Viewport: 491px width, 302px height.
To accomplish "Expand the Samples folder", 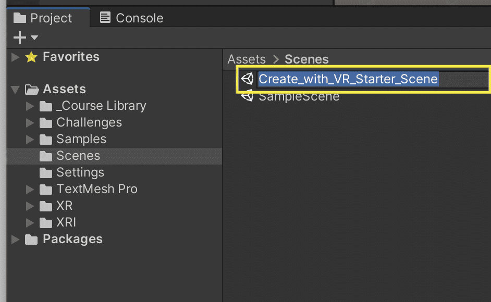I will click(30, 139).
